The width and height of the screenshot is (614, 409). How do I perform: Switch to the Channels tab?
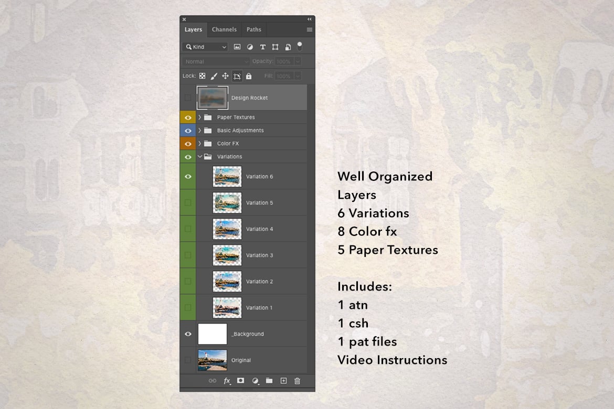pos(225,30)
